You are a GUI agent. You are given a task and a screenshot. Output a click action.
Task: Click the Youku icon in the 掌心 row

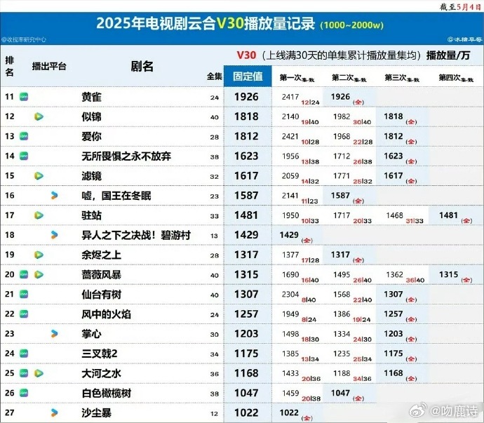tap(54, 334)
